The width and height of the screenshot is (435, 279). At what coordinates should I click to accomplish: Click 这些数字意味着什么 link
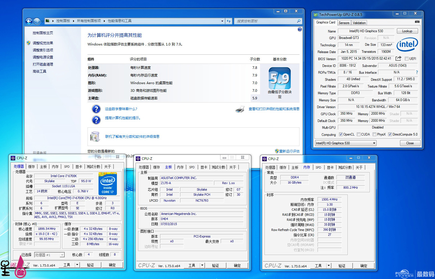coord(121,109)
